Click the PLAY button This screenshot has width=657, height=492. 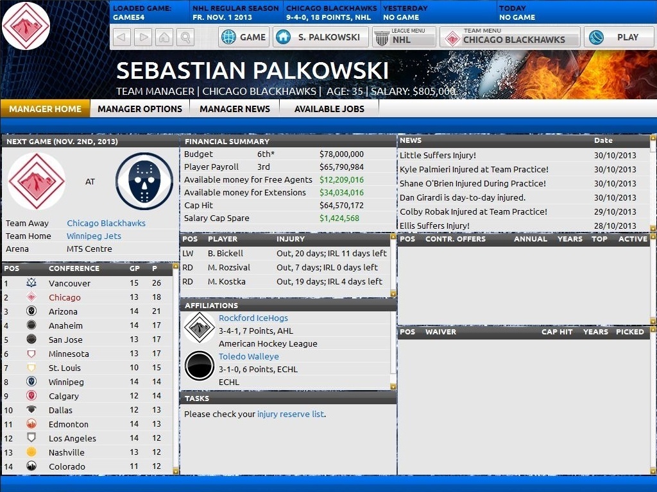(x=619, y=37)
